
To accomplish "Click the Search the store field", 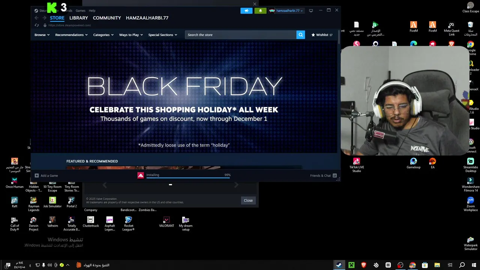I will [x=240, y=35].
